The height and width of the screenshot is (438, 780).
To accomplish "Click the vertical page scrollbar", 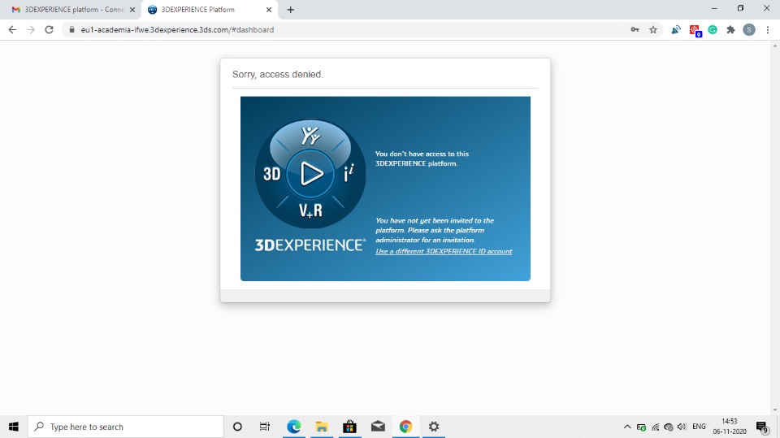I will click(x=775, y=228).
